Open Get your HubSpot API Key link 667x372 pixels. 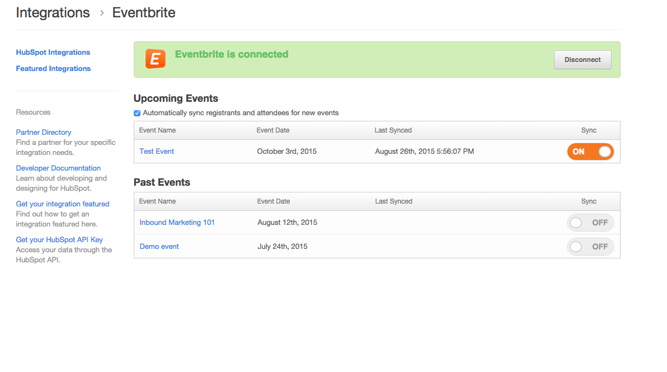click(x=59, y=239)
